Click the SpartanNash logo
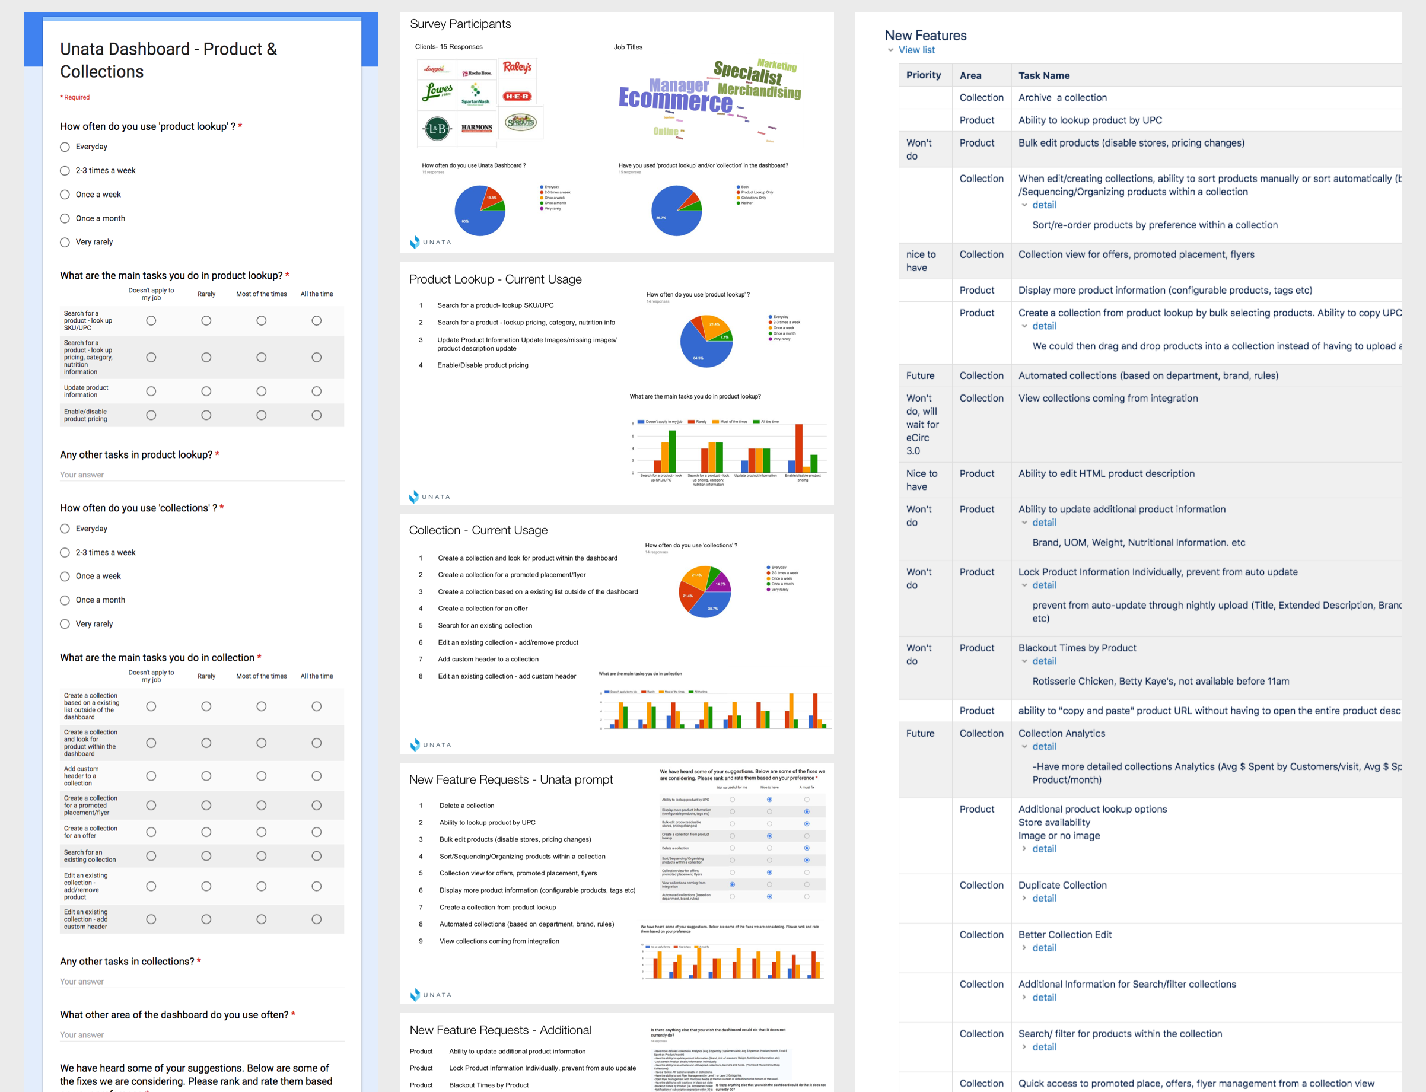Screen dimensions: 1426x1092 tap(476, 94)
